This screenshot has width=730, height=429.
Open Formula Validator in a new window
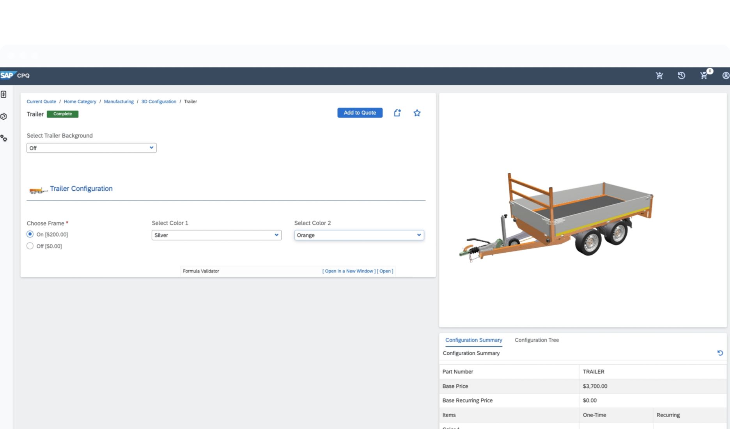(349, 271)
